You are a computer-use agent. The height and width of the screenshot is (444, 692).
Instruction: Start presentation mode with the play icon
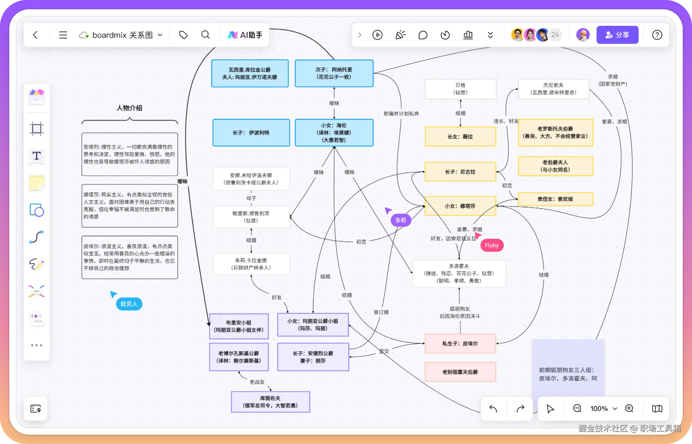pyautogui.click(x=377, y=35)
